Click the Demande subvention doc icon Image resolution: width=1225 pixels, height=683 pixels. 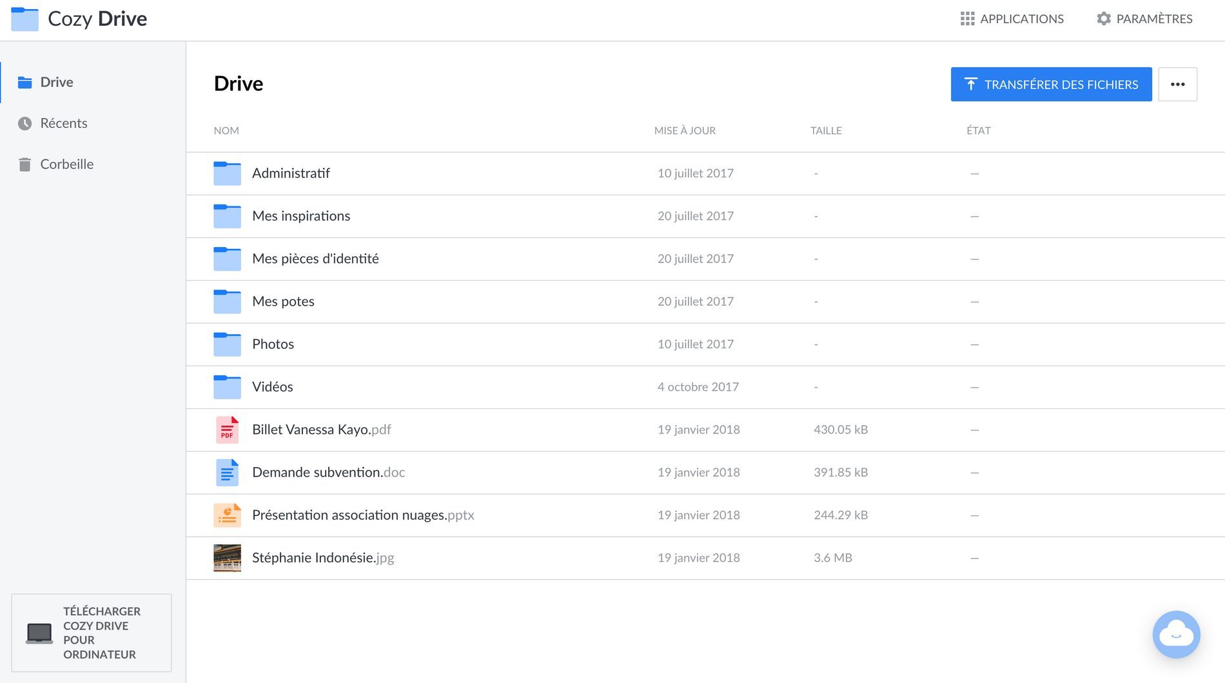coord(227,473)
